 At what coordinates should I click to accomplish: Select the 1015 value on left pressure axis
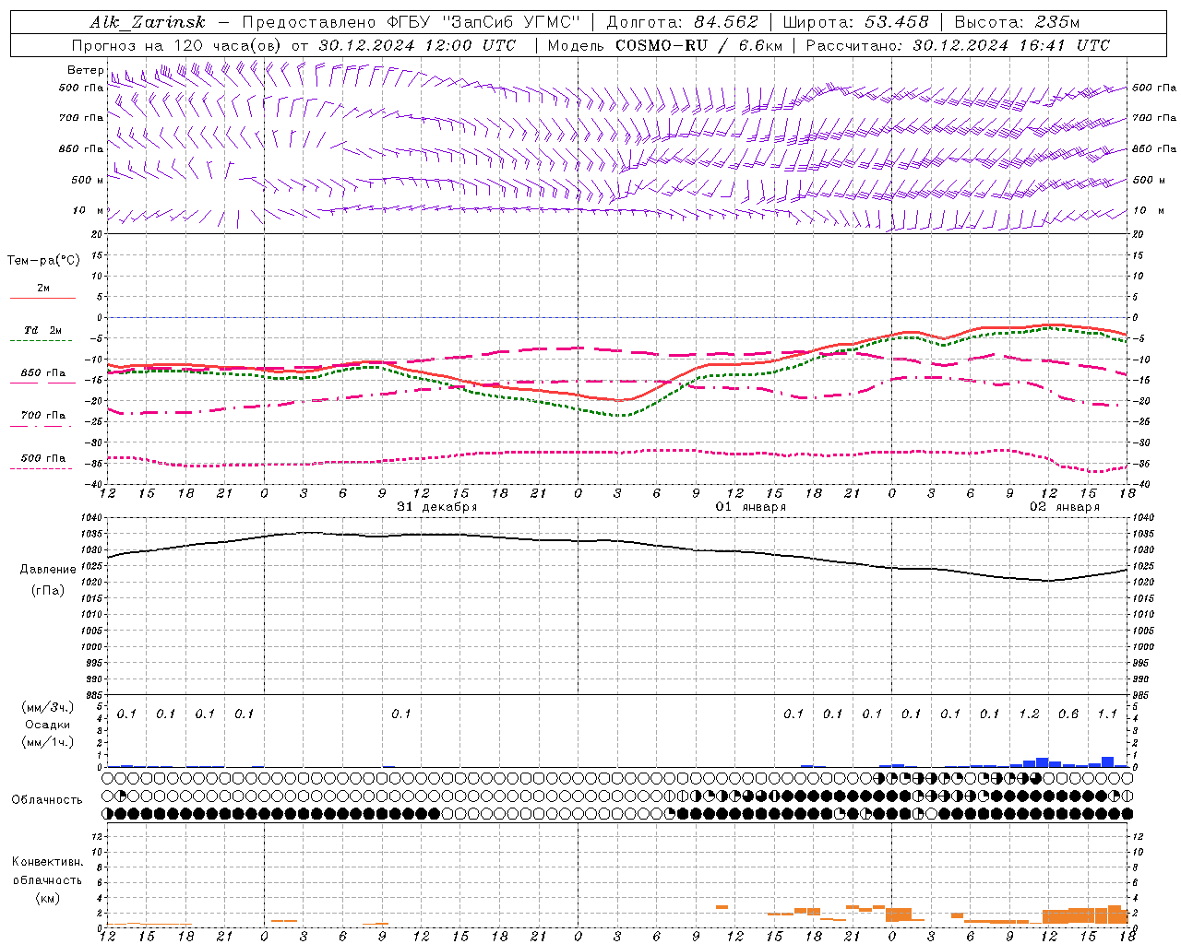click(93, 598)
